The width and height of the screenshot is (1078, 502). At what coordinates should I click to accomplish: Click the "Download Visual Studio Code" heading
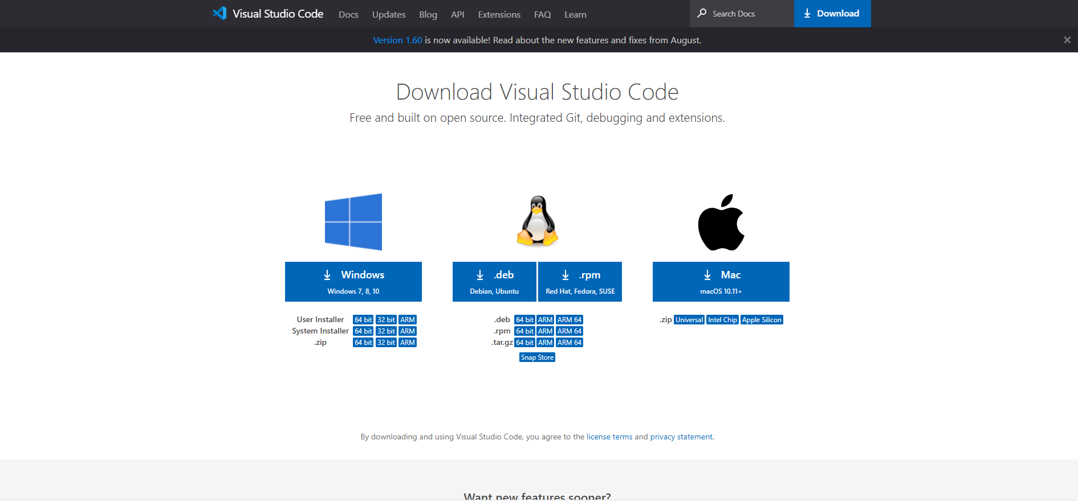coord(537,92)
